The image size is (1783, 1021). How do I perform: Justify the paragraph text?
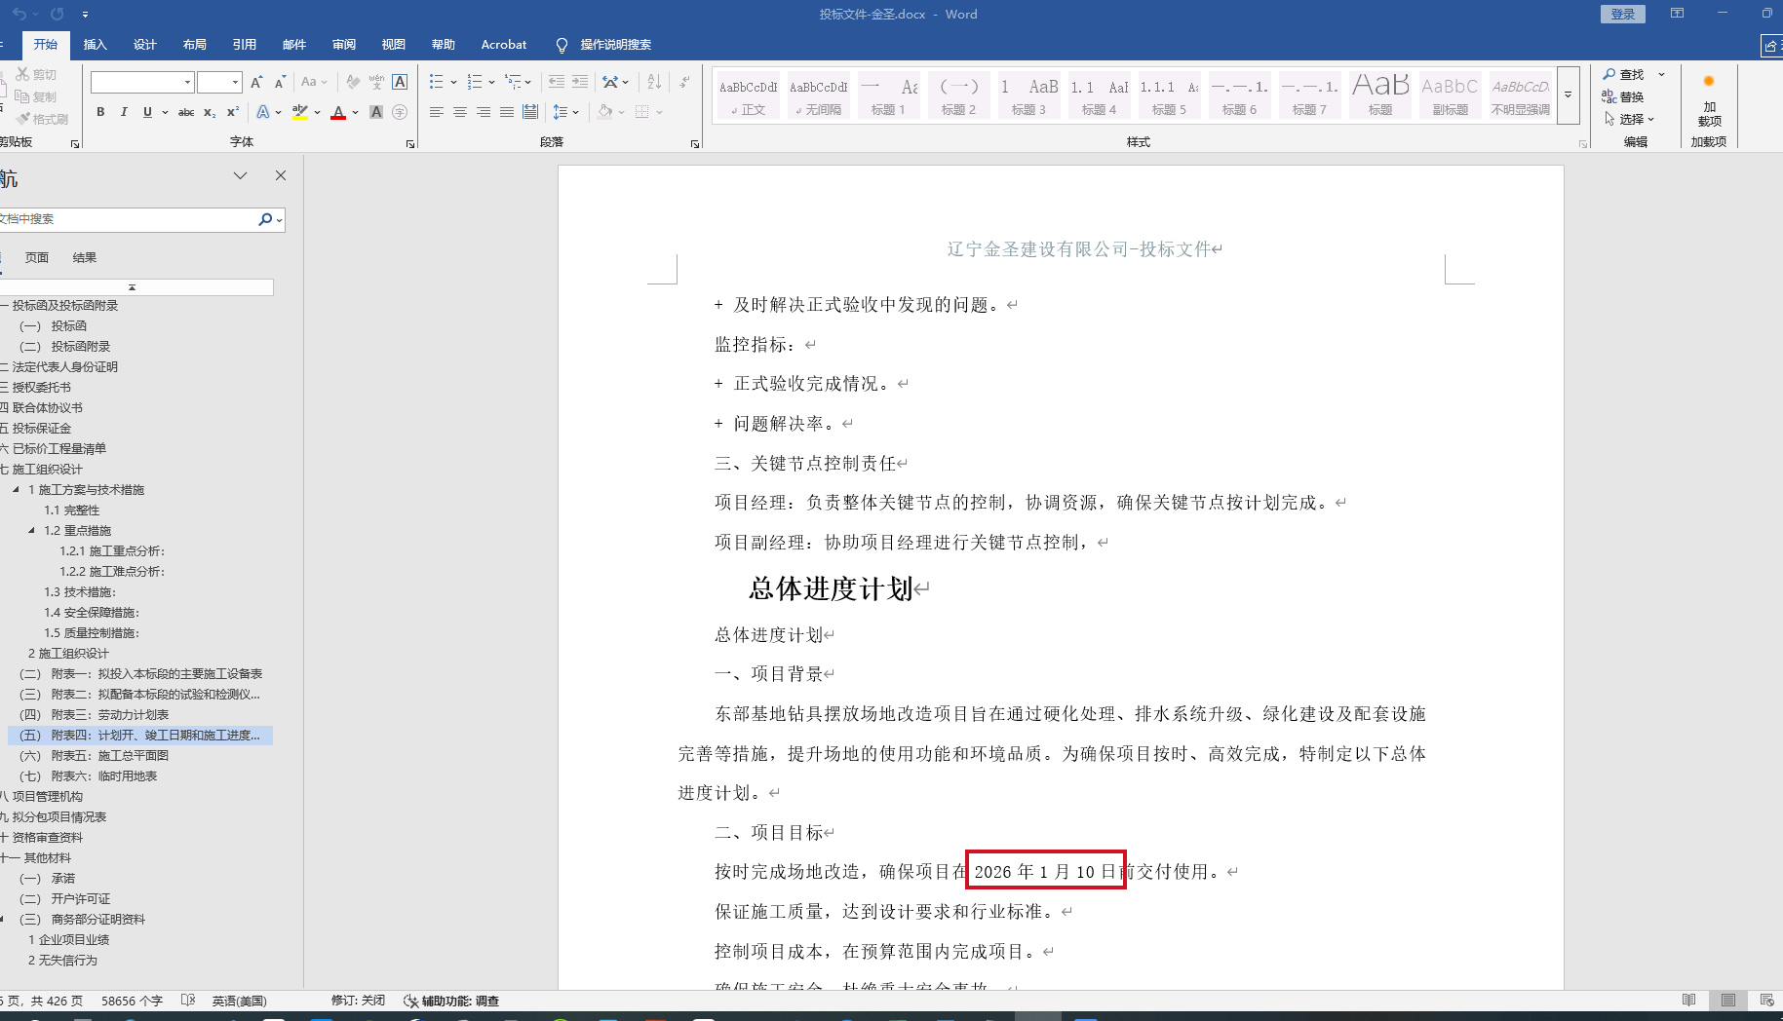tap(507, 113)
